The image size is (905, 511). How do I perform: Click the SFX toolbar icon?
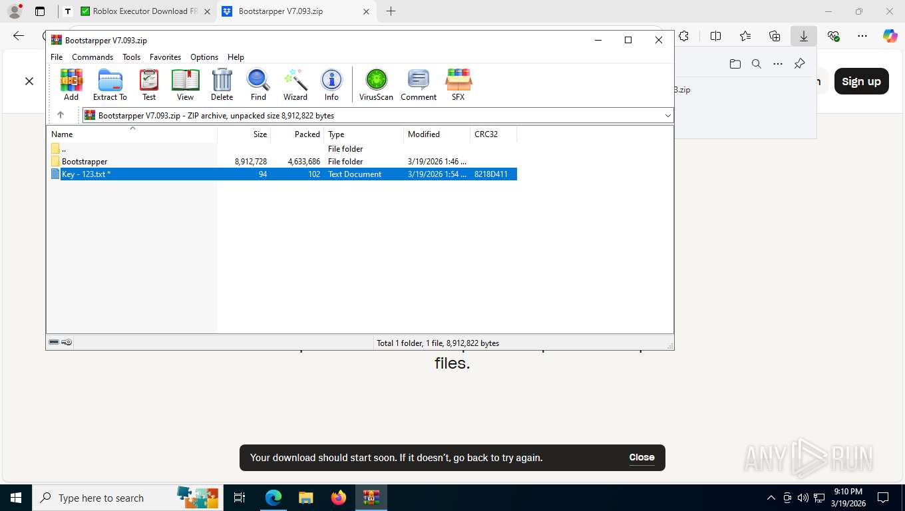pos(458,85)
